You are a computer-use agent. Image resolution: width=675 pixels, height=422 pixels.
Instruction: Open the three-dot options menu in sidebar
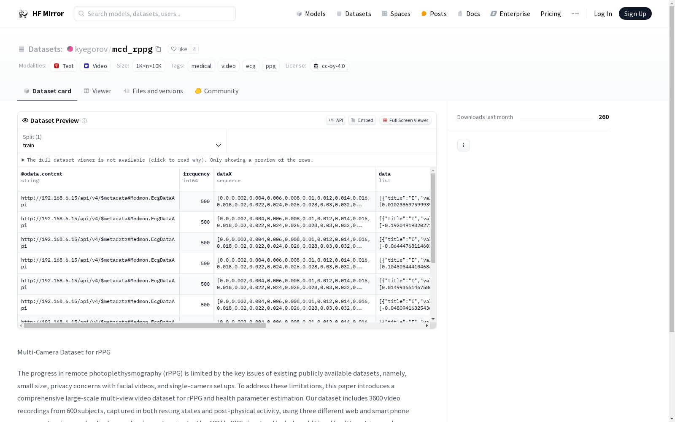tap(464, 145)
